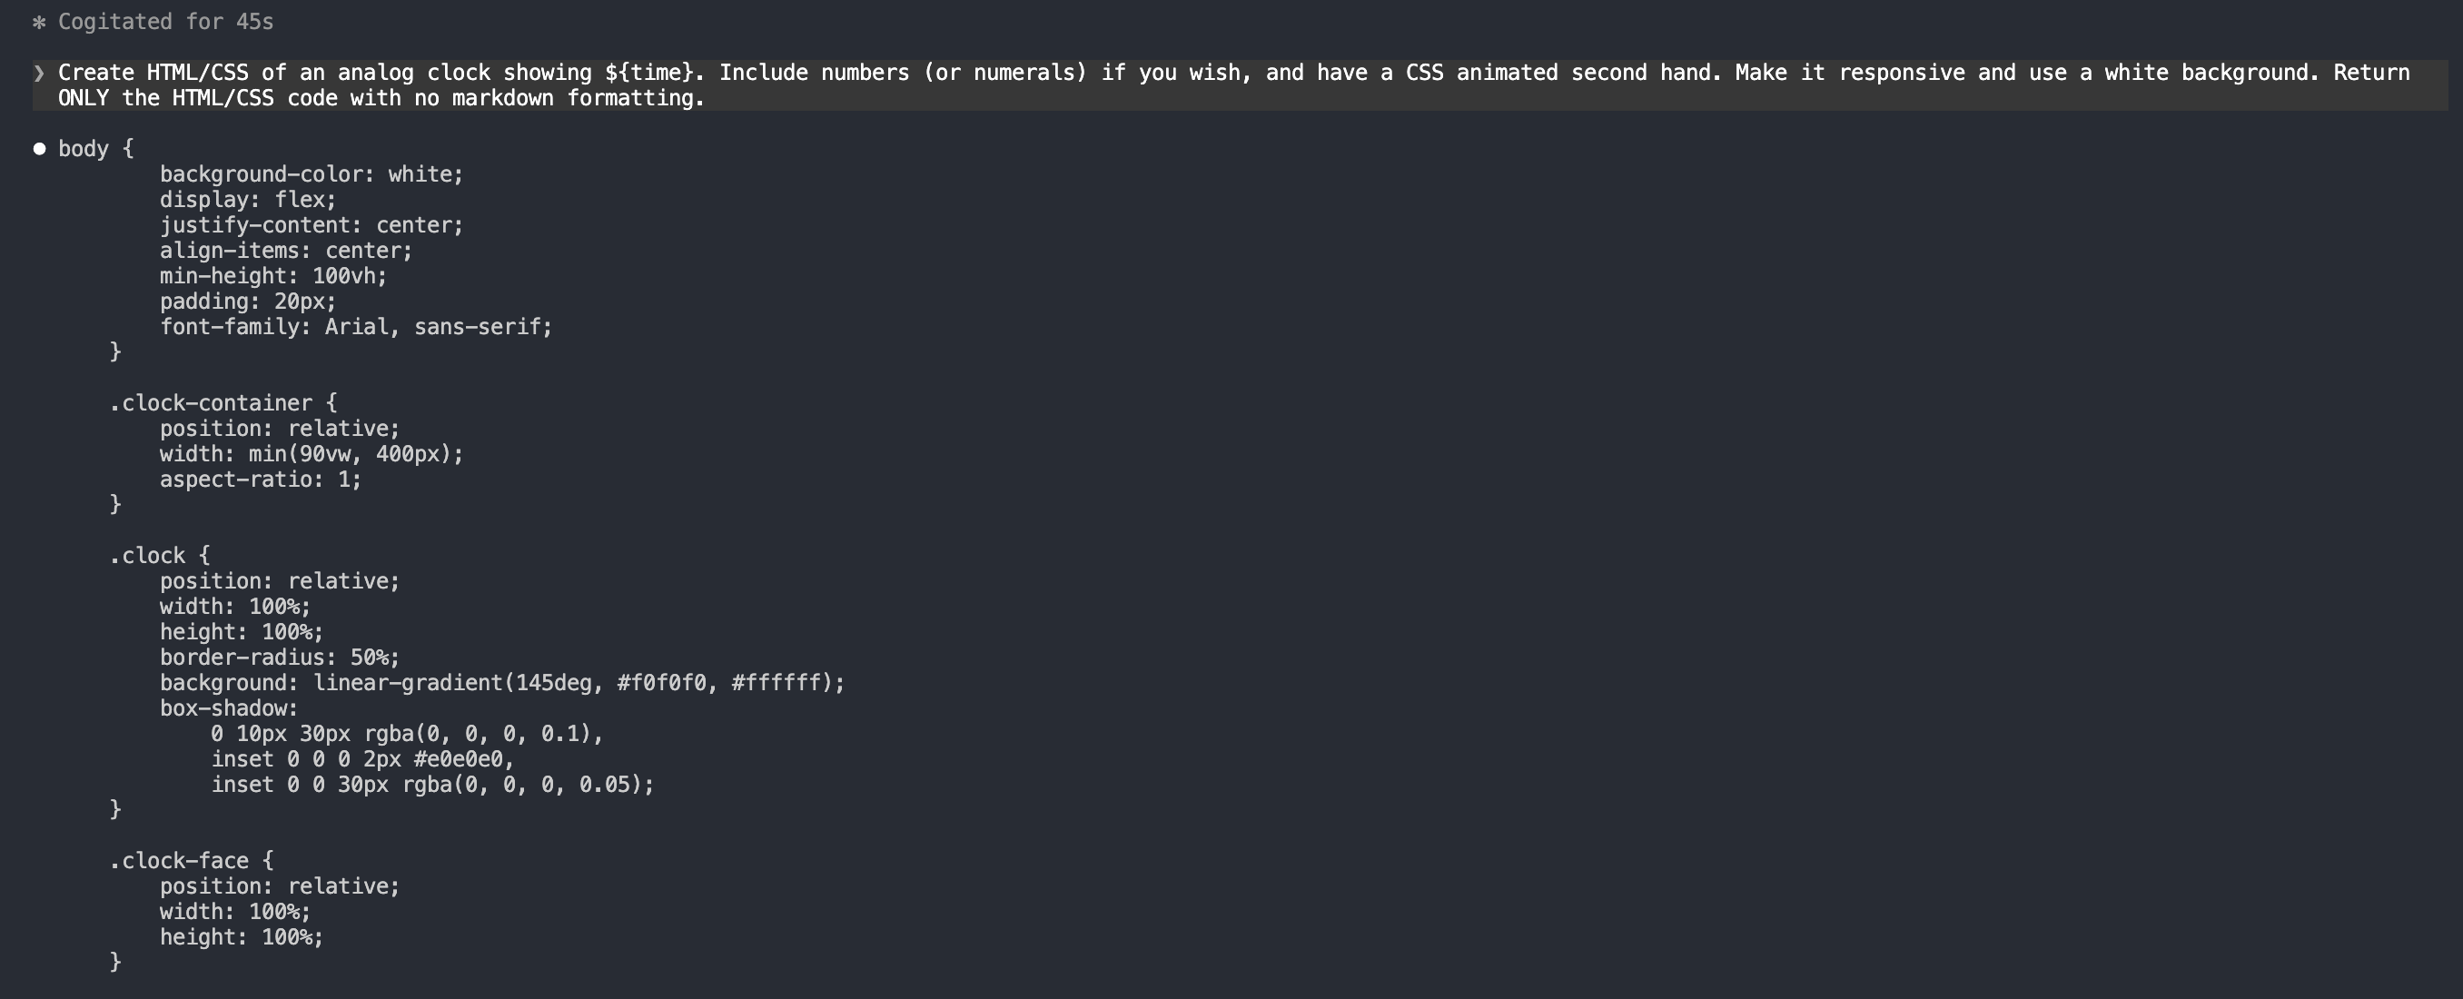
Task: Click the "justify-content: center;" declaration
Action: [x=311, y=224]
